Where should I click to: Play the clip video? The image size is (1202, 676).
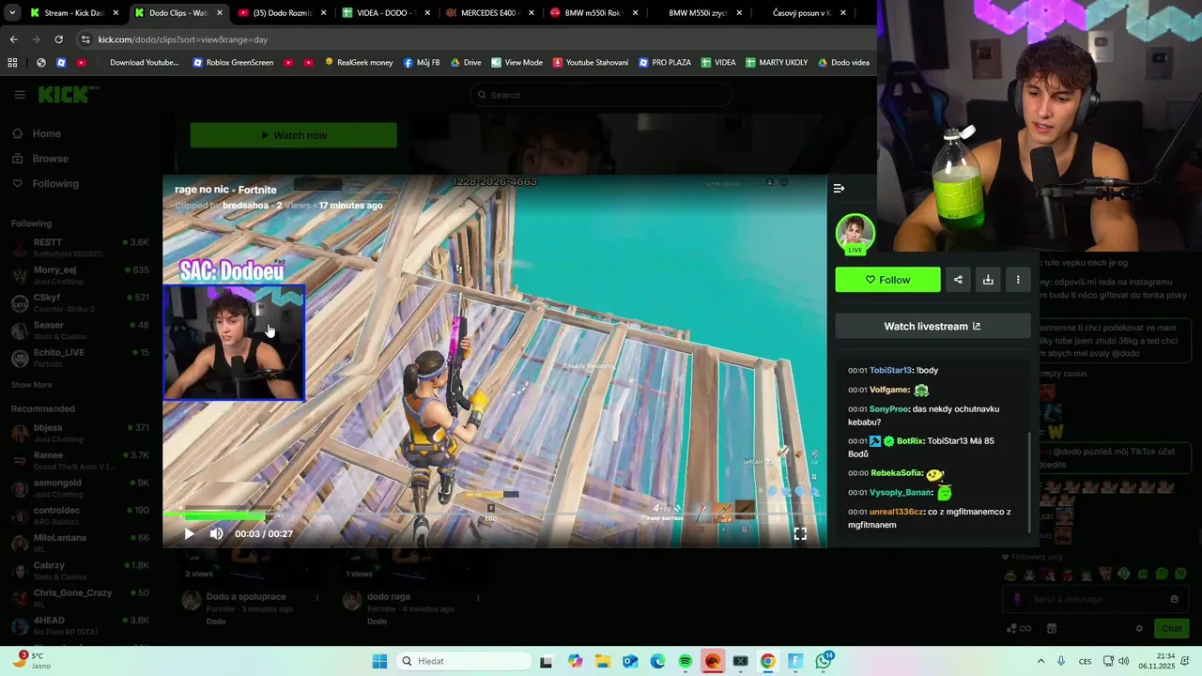point(189,533)
